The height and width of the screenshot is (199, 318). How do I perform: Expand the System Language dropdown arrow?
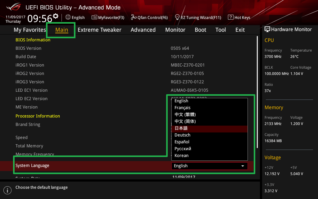tap(243, 166)
